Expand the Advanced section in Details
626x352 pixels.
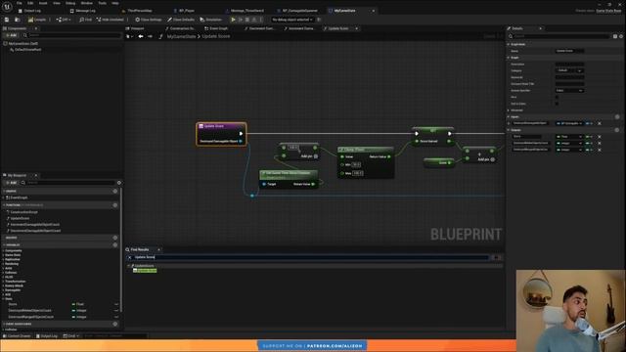(509, 110)
